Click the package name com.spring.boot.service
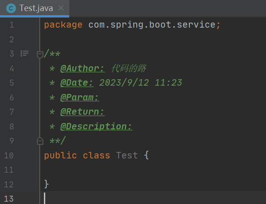The height and width of the screenshot is (204, 266). tap(152, 25)
